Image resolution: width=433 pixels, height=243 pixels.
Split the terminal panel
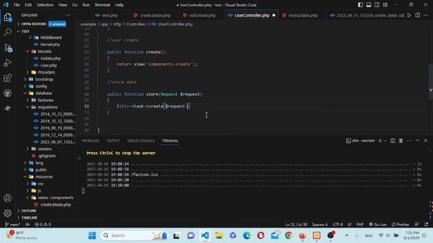[392, 141]
